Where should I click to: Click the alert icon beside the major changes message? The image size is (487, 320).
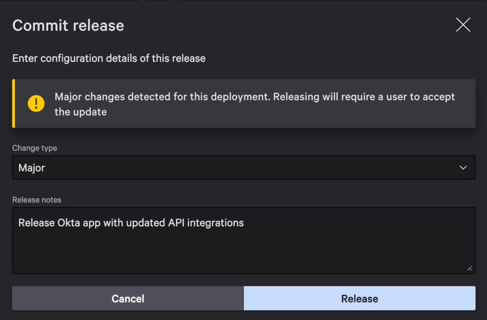click(x=36, y=104)
